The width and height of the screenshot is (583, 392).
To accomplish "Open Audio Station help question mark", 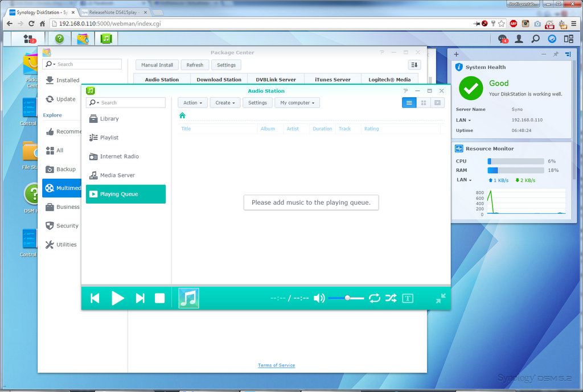I will click(405, 90).
